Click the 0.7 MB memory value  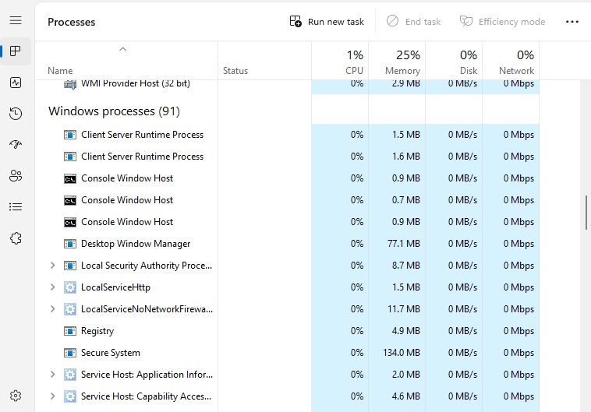click(405, 200)
